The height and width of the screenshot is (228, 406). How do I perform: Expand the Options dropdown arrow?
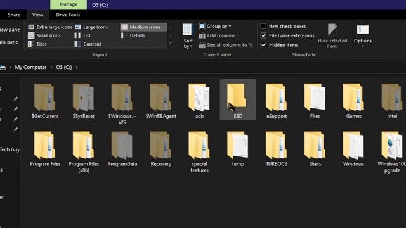[x=362, y=46]
